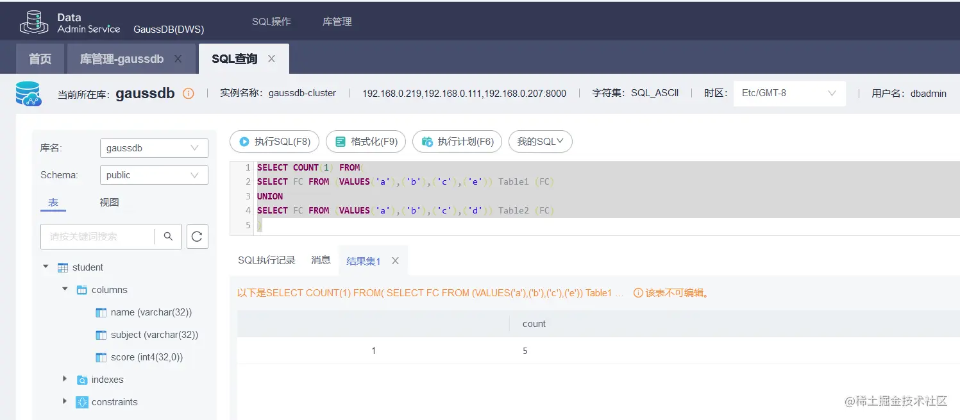The height and width of the screenshot is (420, 960).
Task: Click the 格式化(F9) button
Action: (366, 142)
